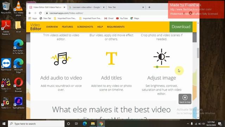Open the Gmail bookmark
The width and height of the screenshot is (225, 127).
coord(109,18)
